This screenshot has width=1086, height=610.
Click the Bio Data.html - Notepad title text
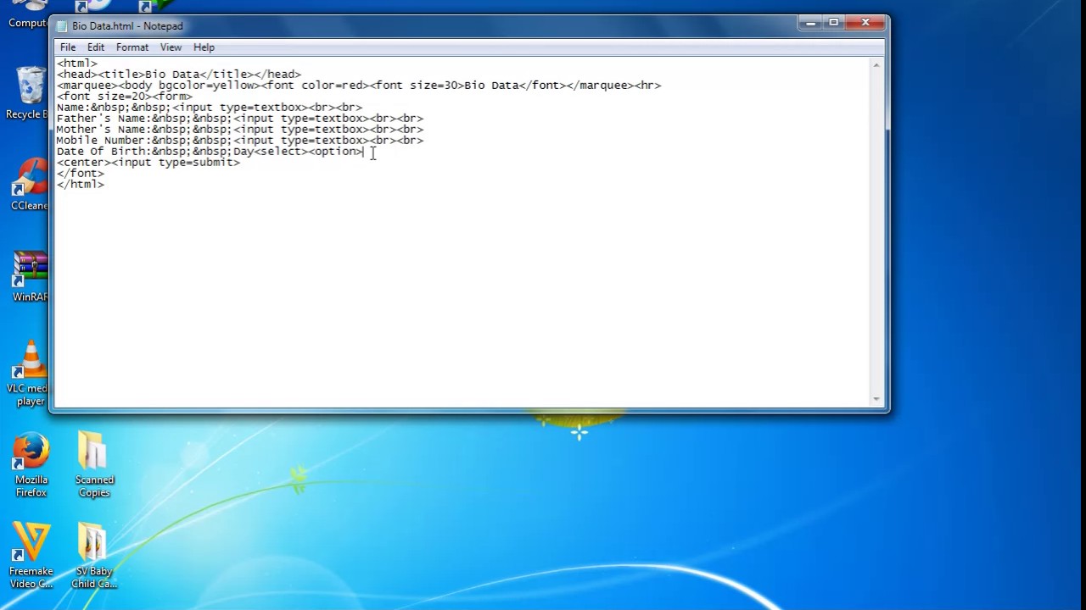tap(127, 26)
